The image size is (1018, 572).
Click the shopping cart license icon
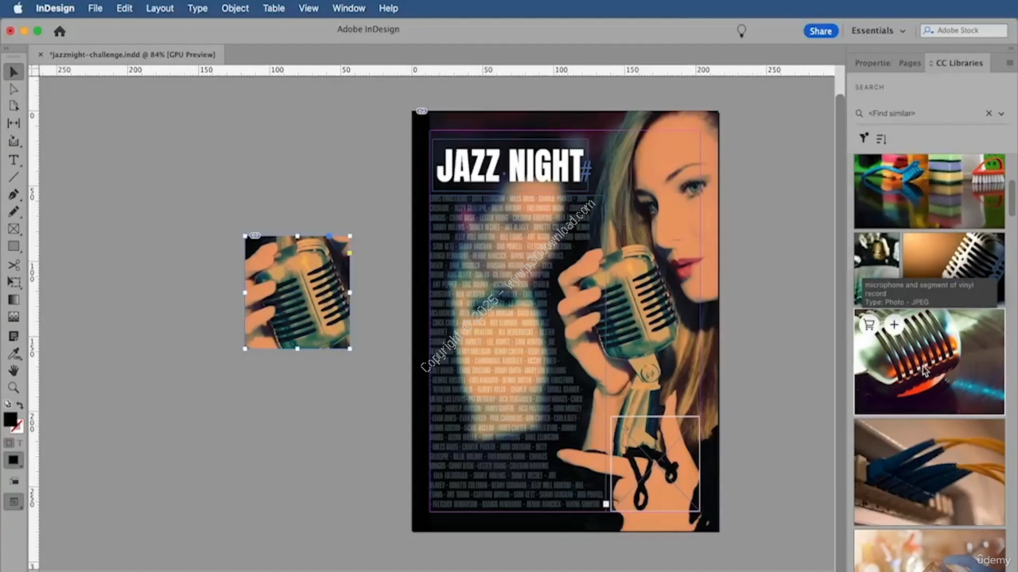coord(869,325)
